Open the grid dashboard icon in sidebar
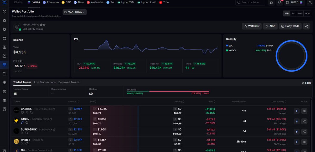315x152 pixels. point(4,83)
